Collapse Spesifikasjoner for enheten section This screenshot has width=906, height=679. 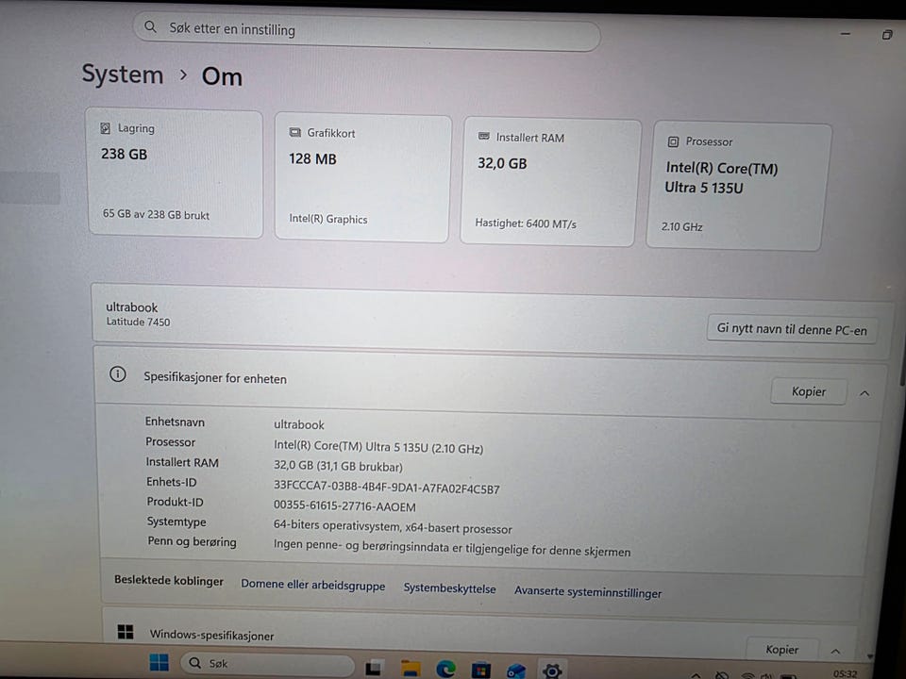point(864,394)
